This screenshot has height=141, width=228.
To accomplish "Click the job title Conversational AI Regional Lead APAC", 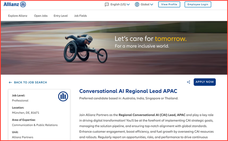I will coord(128,91).
